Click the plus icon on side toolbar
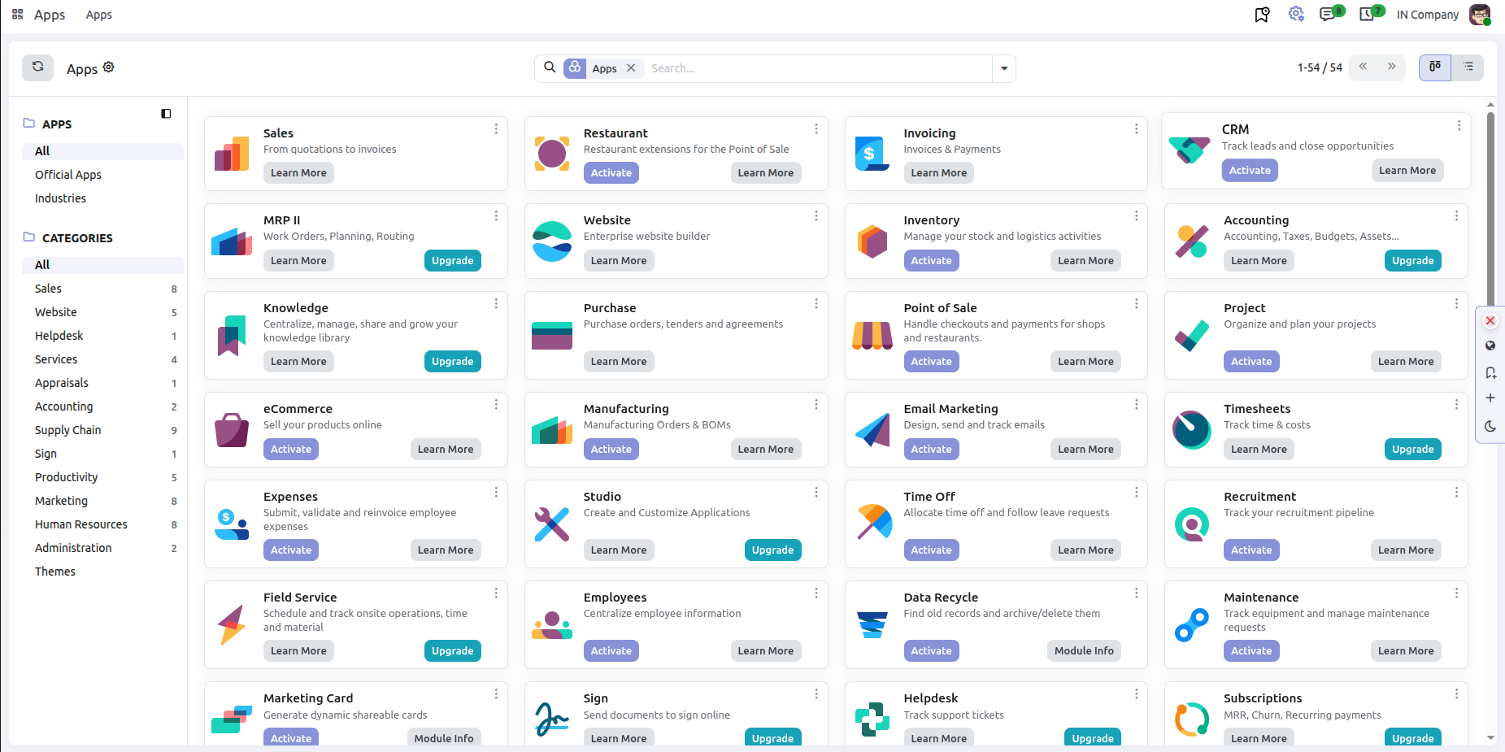This screenshot has height=752, width=1505. coord(1490,398)
